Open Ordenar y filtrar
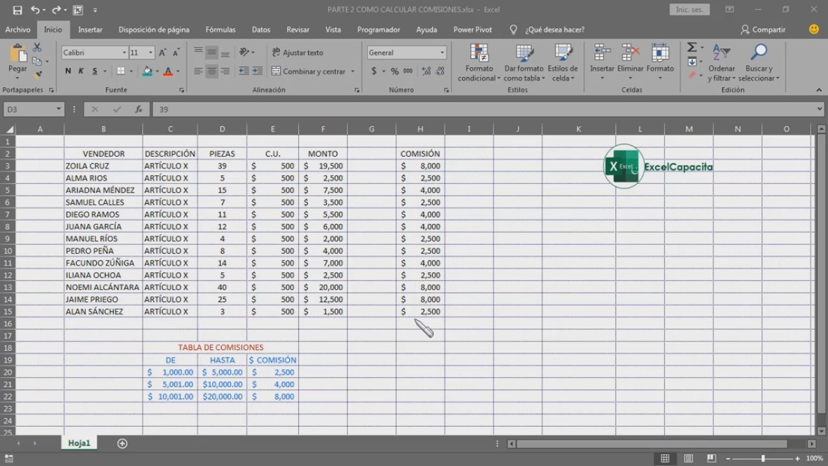828x466 pixels. point(721,63)
